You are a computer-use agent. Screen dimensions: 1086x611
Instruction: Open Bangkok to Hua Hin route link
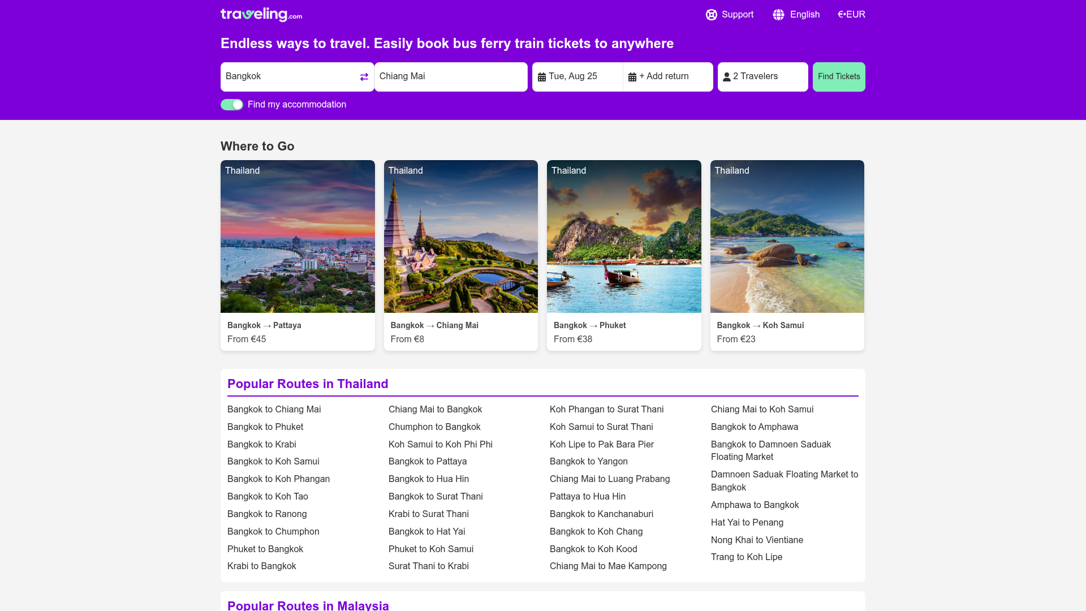(429, 479)
